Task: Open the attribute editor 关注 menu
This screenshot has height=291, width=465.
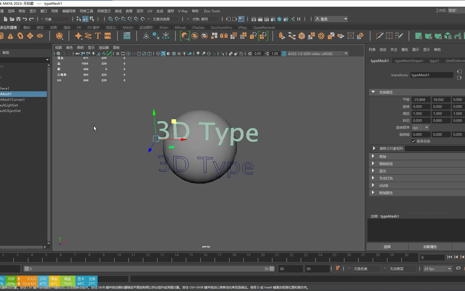Action: tap(394, 49)
